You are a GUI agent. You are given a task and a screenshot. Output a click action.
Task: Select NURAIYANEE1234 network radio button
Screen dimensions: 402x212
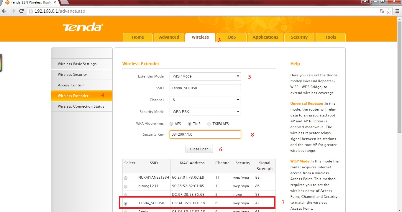126,178
